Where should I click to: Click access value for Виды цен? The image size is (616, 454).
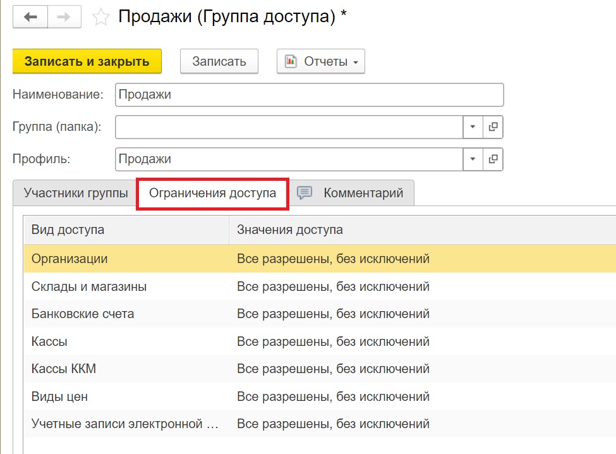(x=333, y=396)
